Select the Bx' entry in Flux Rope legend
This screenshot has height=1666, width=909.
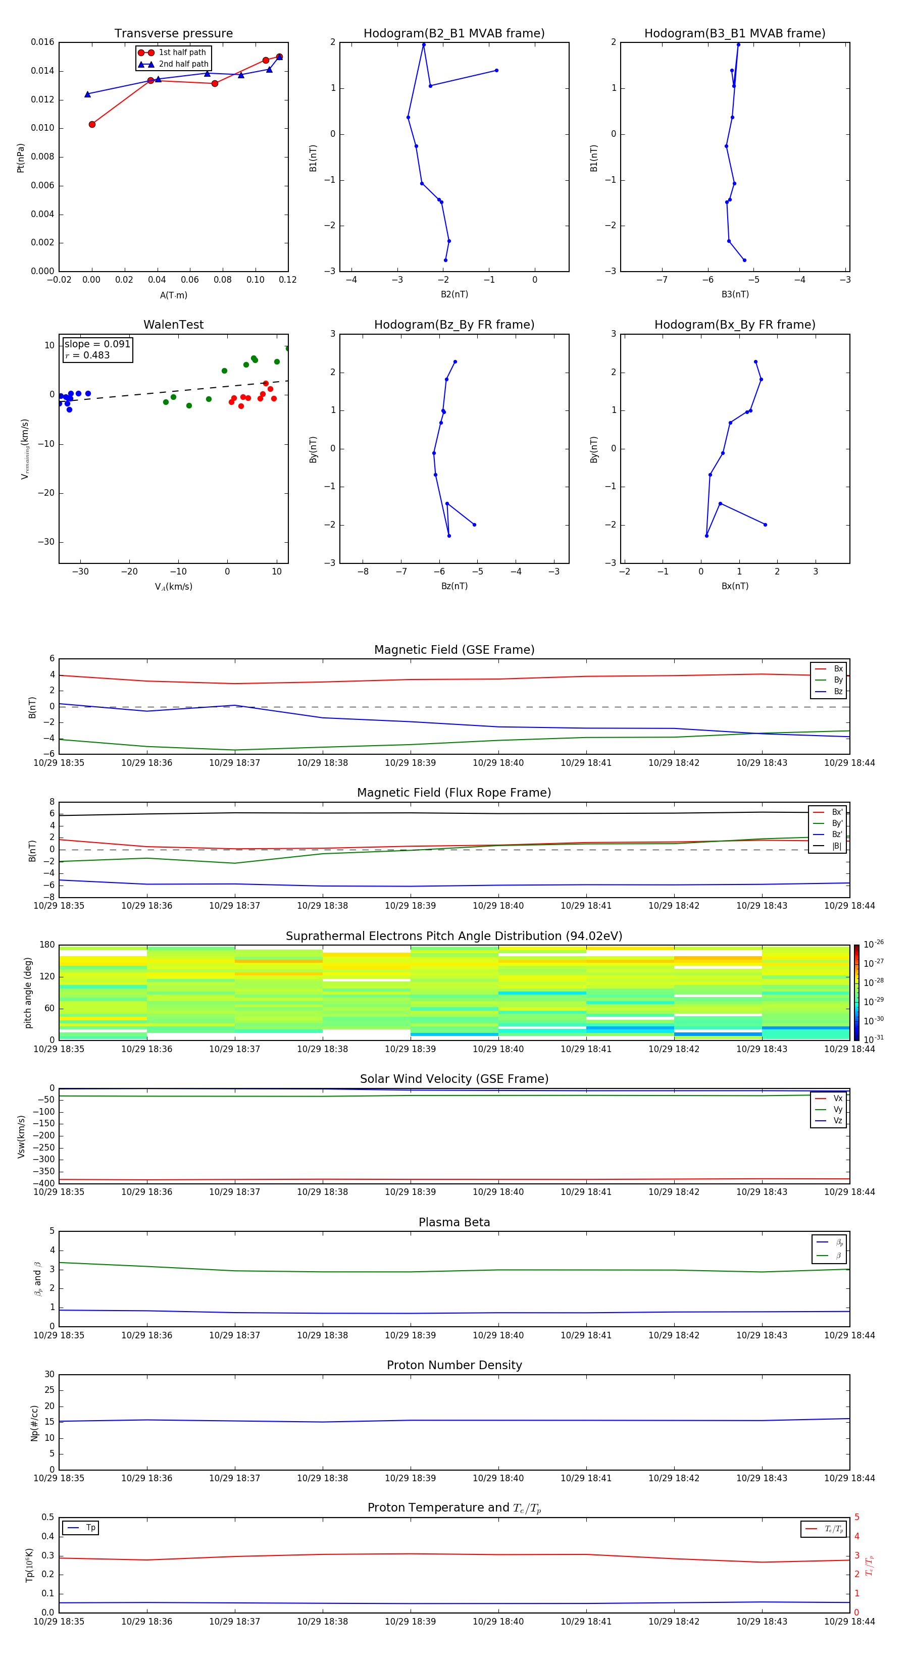pos(828,812)
